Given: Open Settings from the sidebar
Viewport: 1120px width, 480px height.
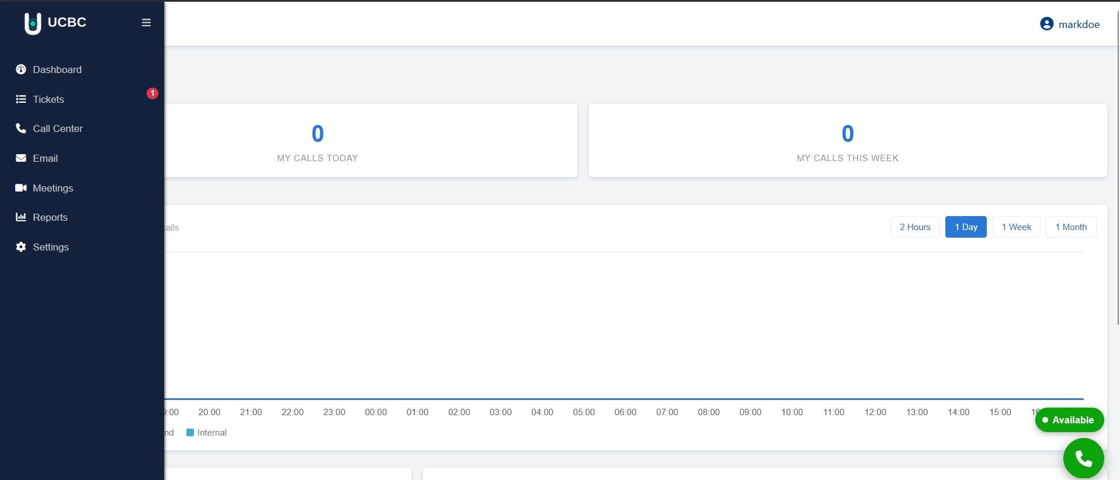Looking at the screenshot, I should pyautogui.click(x=82, y=247).
